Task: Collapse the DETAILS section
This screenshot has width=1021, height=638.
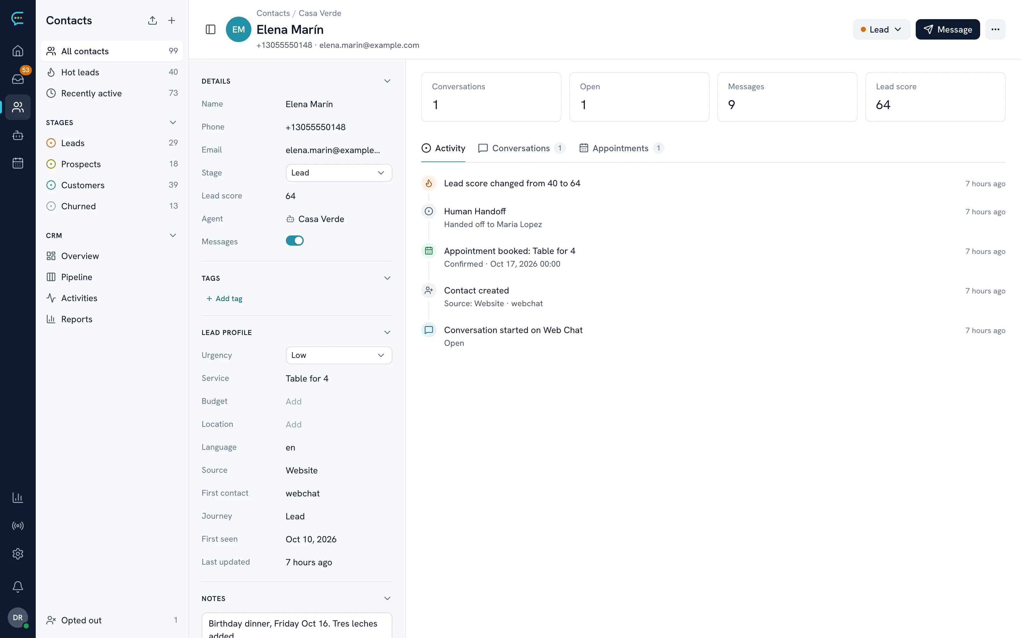Action: pos(387,81)
